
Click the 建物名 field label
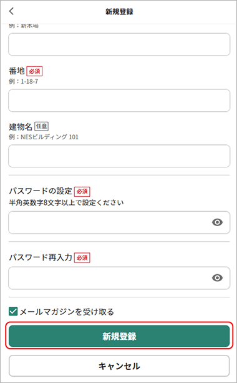[21, 127]
